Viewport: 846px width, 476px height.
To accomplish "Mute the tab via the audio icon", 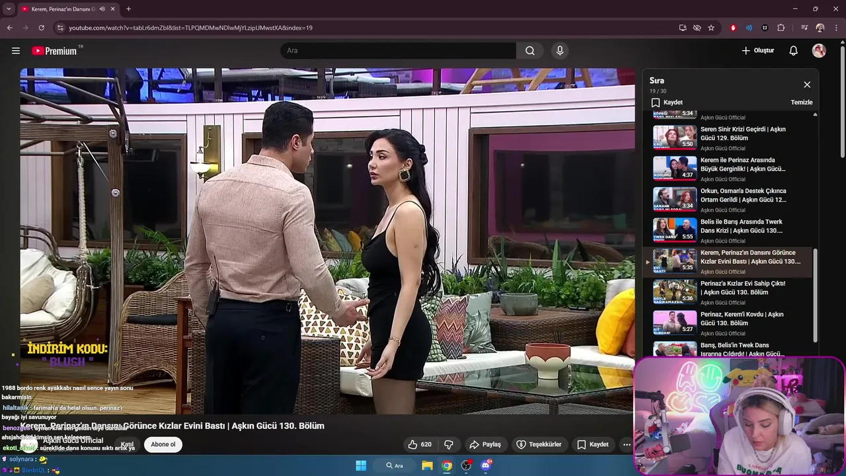I will point(102,9).
